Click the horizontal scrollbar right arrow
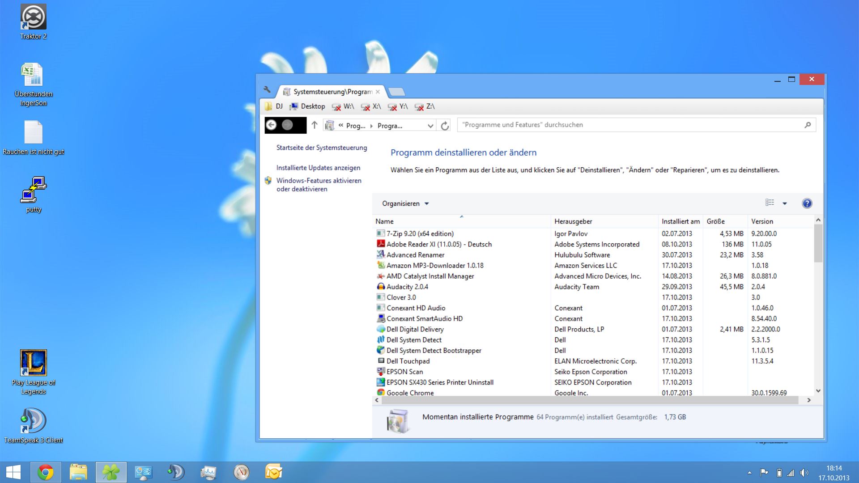Viewport: 859px width, 483px height. pyautogui.click(x=808, y=400)
